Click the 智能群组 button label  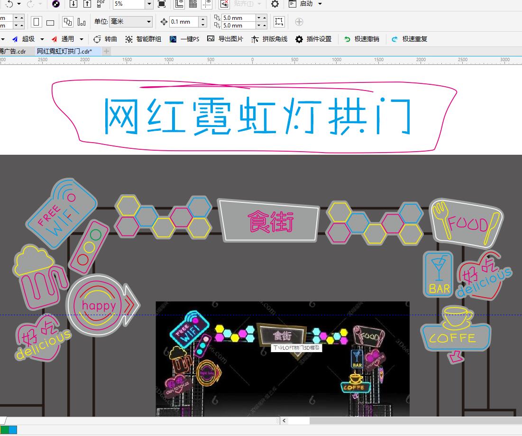(x=149, y=39)
